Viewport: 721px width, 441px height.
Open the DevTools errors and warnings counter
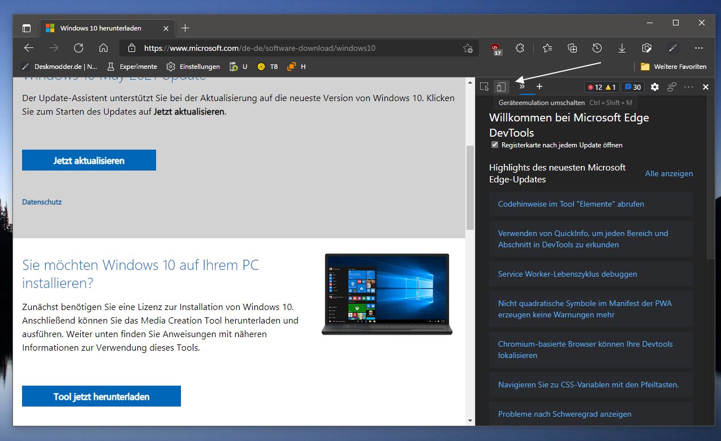coord(602,88)
